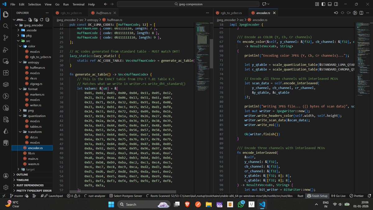Image resolution: width=373 pixels, height=210 pixels.
Task: Close the encoder.rs tab
Action: [274, 13]
